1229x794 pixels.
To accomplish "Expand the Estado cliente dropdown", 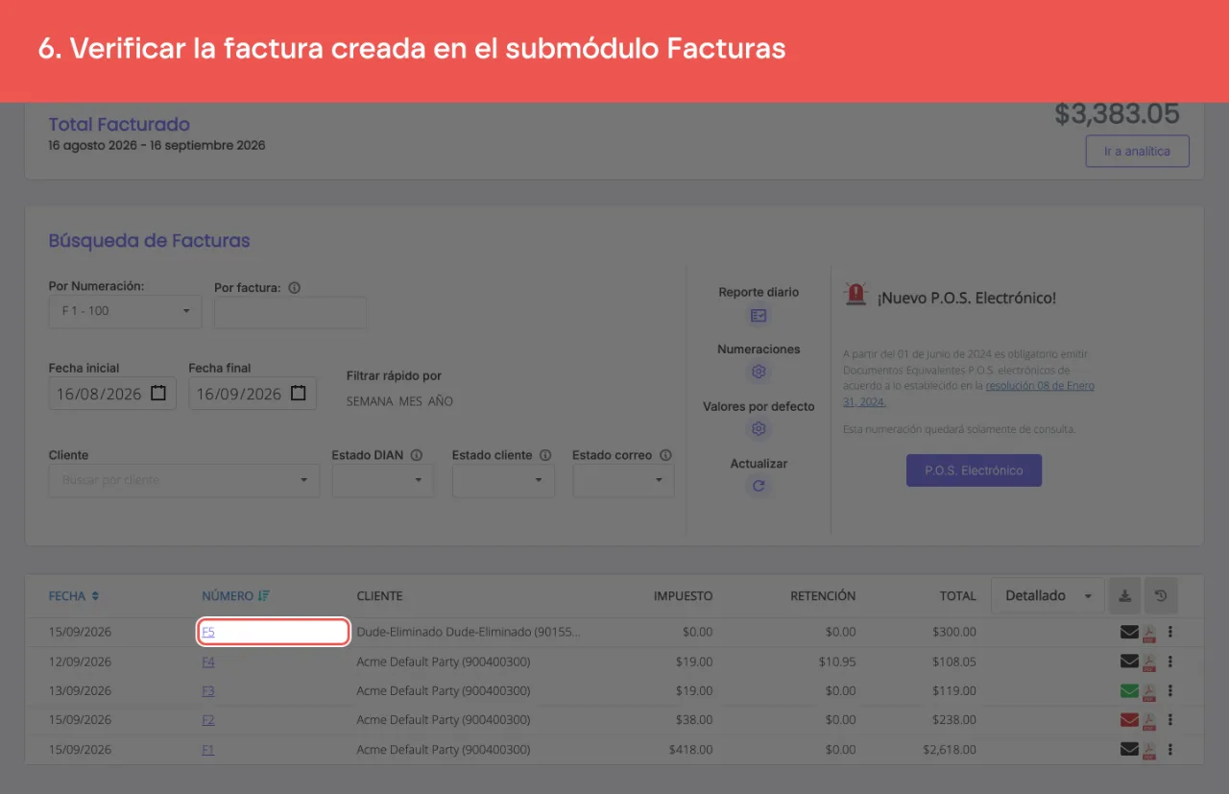I will point(503,480).
